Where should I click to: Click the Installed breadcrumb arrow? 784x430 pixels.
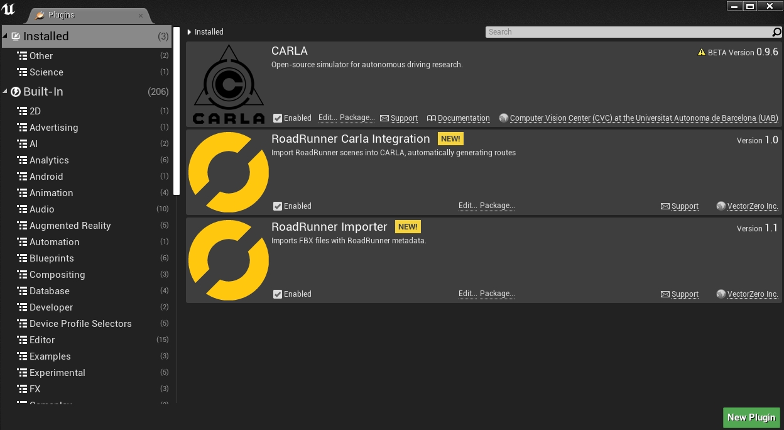tap(190, 32)
